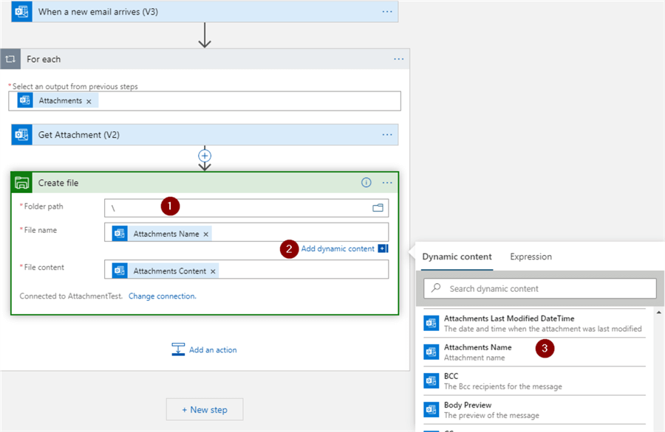Switch to the Expression tab
665x432 pixels.
coord(531,257)
